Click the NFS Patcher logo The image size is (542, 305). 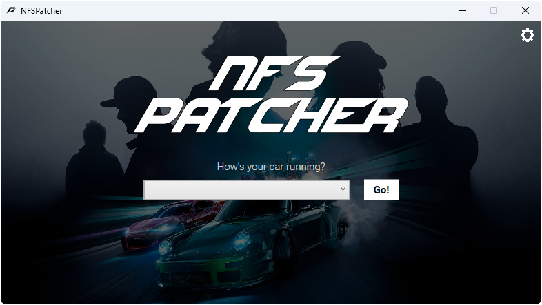click(270, 94)
